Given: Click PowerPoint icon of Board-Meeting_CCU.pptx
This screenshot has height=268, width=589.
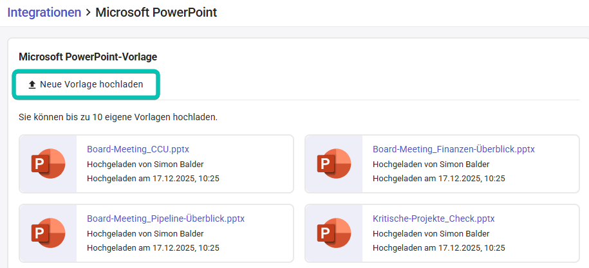Looking at the screenshot, I should tap(48, 164).
